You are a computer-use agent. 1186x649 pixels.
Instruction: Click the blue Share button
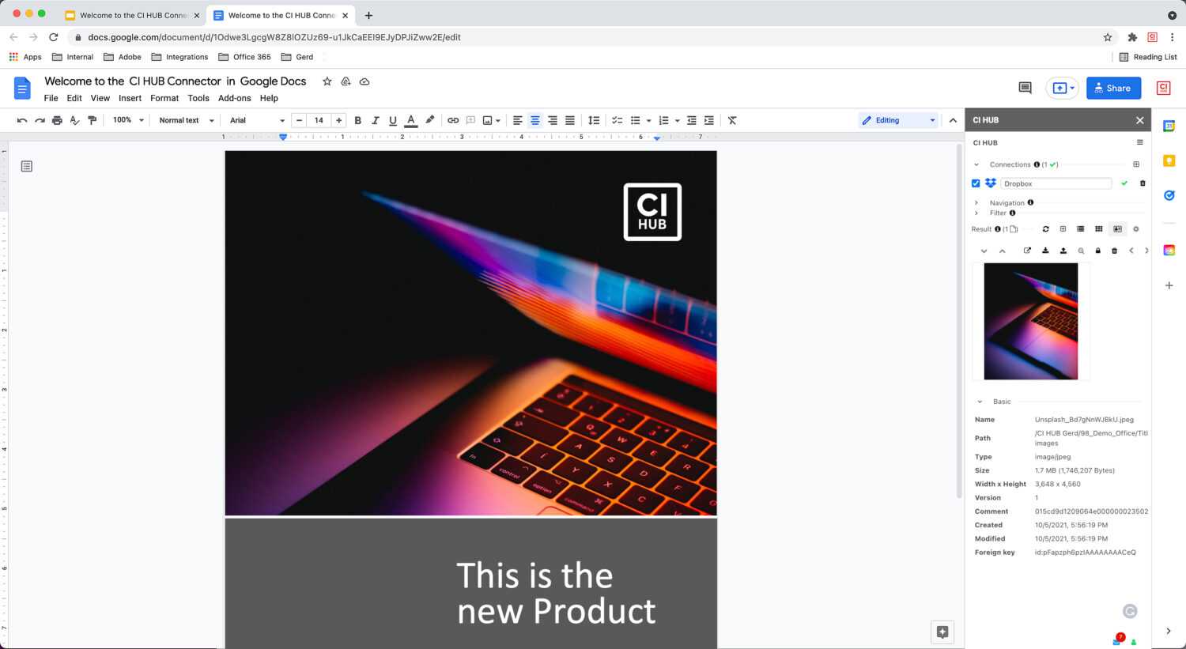(1112, 88)
